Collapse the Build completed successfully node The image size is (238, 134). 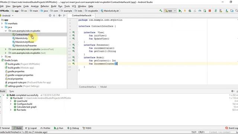click(3, 95)
